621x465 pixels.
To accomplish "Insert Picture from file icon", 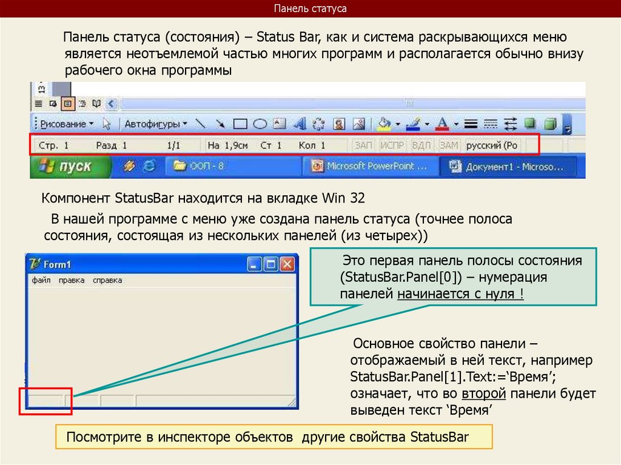I will 359,124.
